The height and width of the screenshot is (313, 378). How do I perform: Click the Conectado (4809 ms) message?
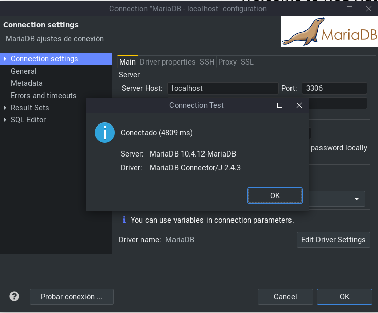pos(157,133)
